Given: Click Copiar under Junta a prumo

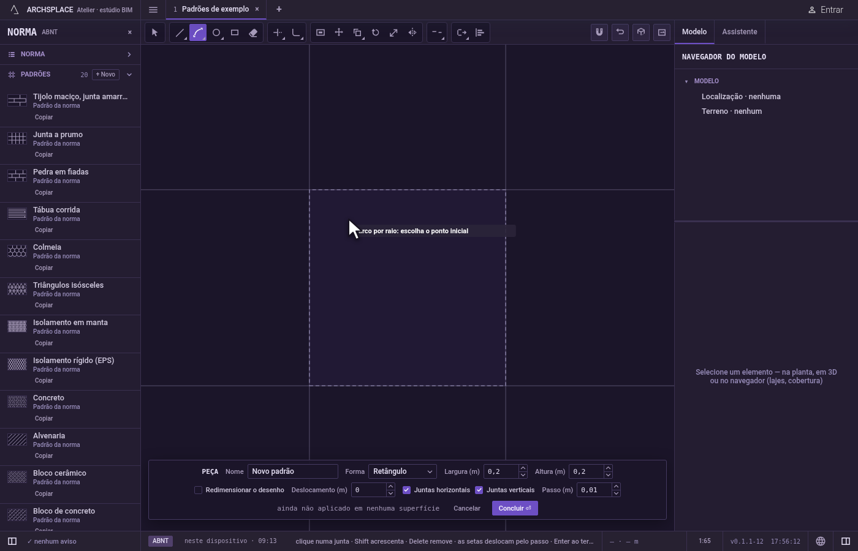Looking at the screenshot, I should point(44,155).
